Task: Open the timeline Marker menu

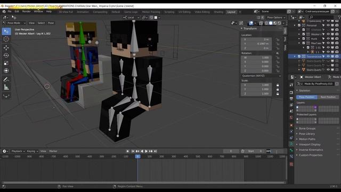Action: (53, 151)
